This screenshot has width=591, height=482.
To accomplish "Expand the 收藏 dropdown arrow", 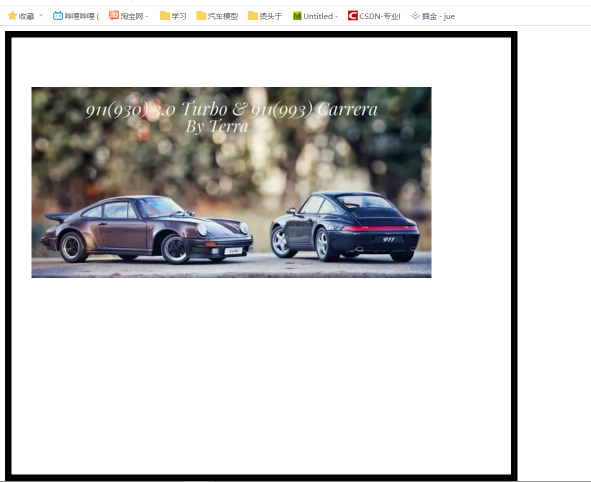I will pos(41,16).
